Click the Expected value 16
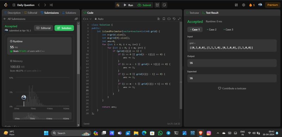 pos(232,78)
